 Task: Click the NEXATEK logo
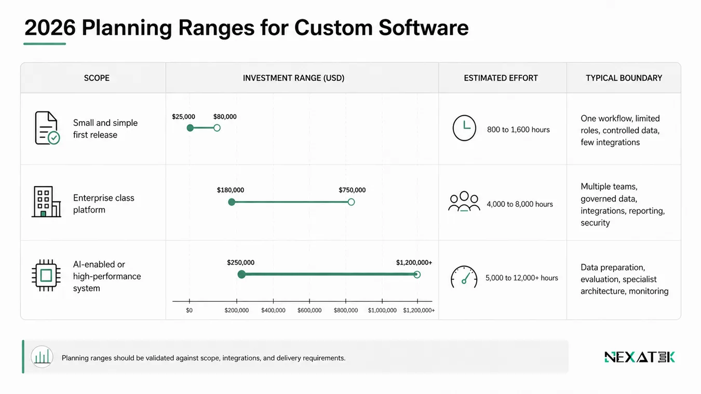[640, 357]
